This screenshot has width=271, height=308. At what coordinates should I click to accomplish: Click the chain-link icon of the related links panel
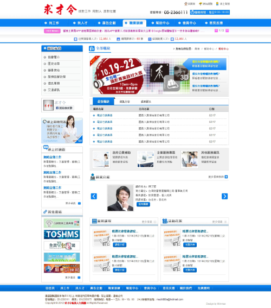coord(46,212)
